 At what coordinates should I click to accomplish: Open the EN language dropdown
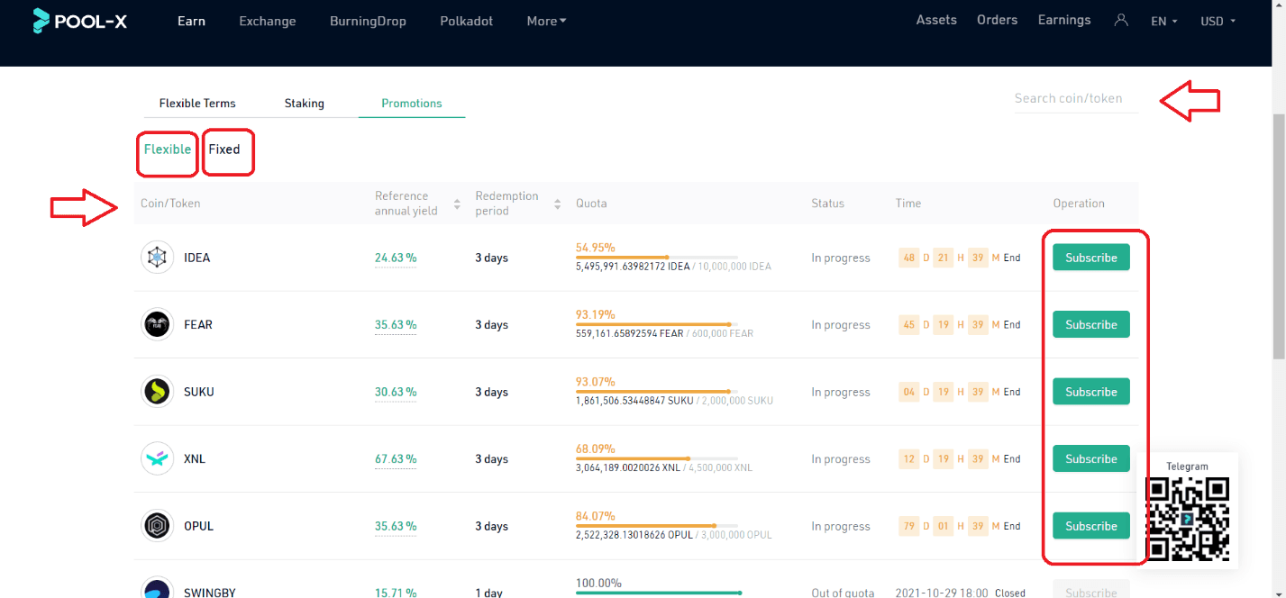click(x=1164, y=21)
